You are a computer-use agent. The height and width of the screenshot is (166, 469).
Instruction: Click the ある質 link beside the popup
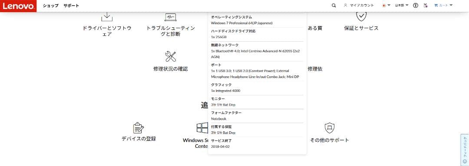click(315, 28)
